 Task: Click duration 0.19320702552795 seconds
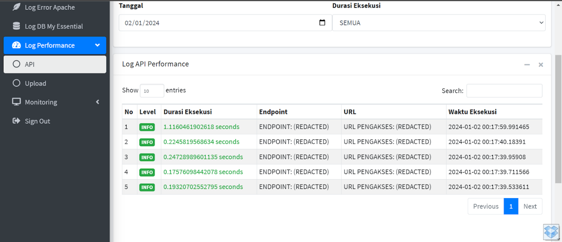pos(203,187)
